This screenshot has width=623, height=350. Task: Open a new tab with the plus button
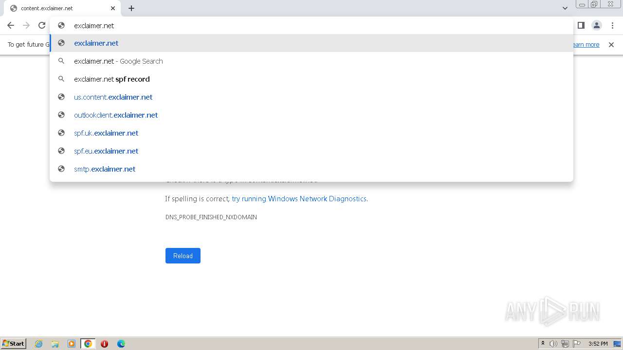pos(131,8)
